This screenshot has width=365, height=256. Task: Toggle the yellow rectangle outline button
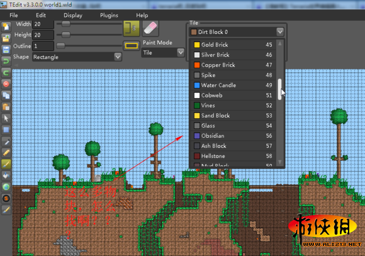pyautogui.click(x=132, y=46)
